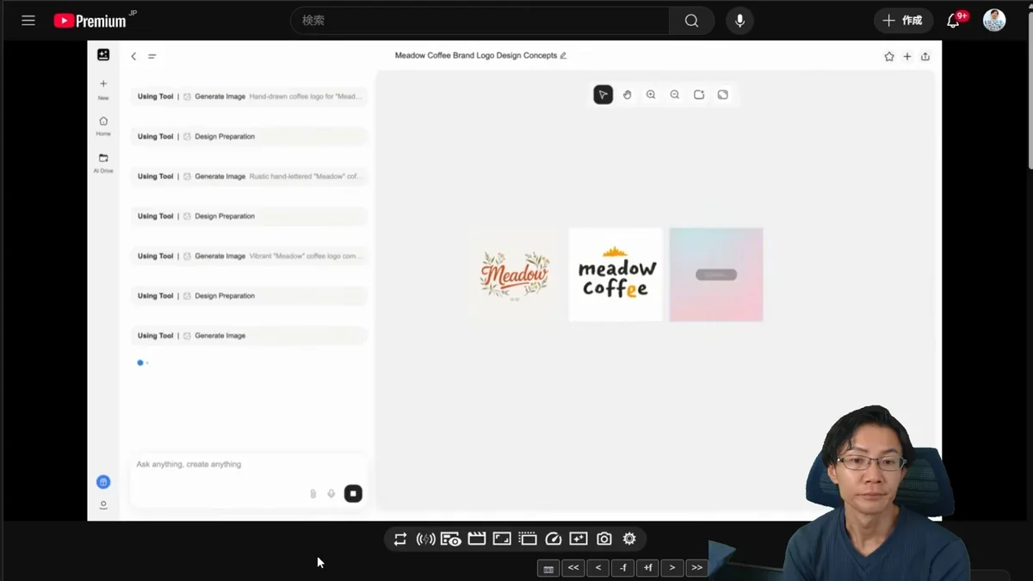This screenshot has width=1033, height=581.
Task: Step forward with > button
Action: (x=672, y=568)
